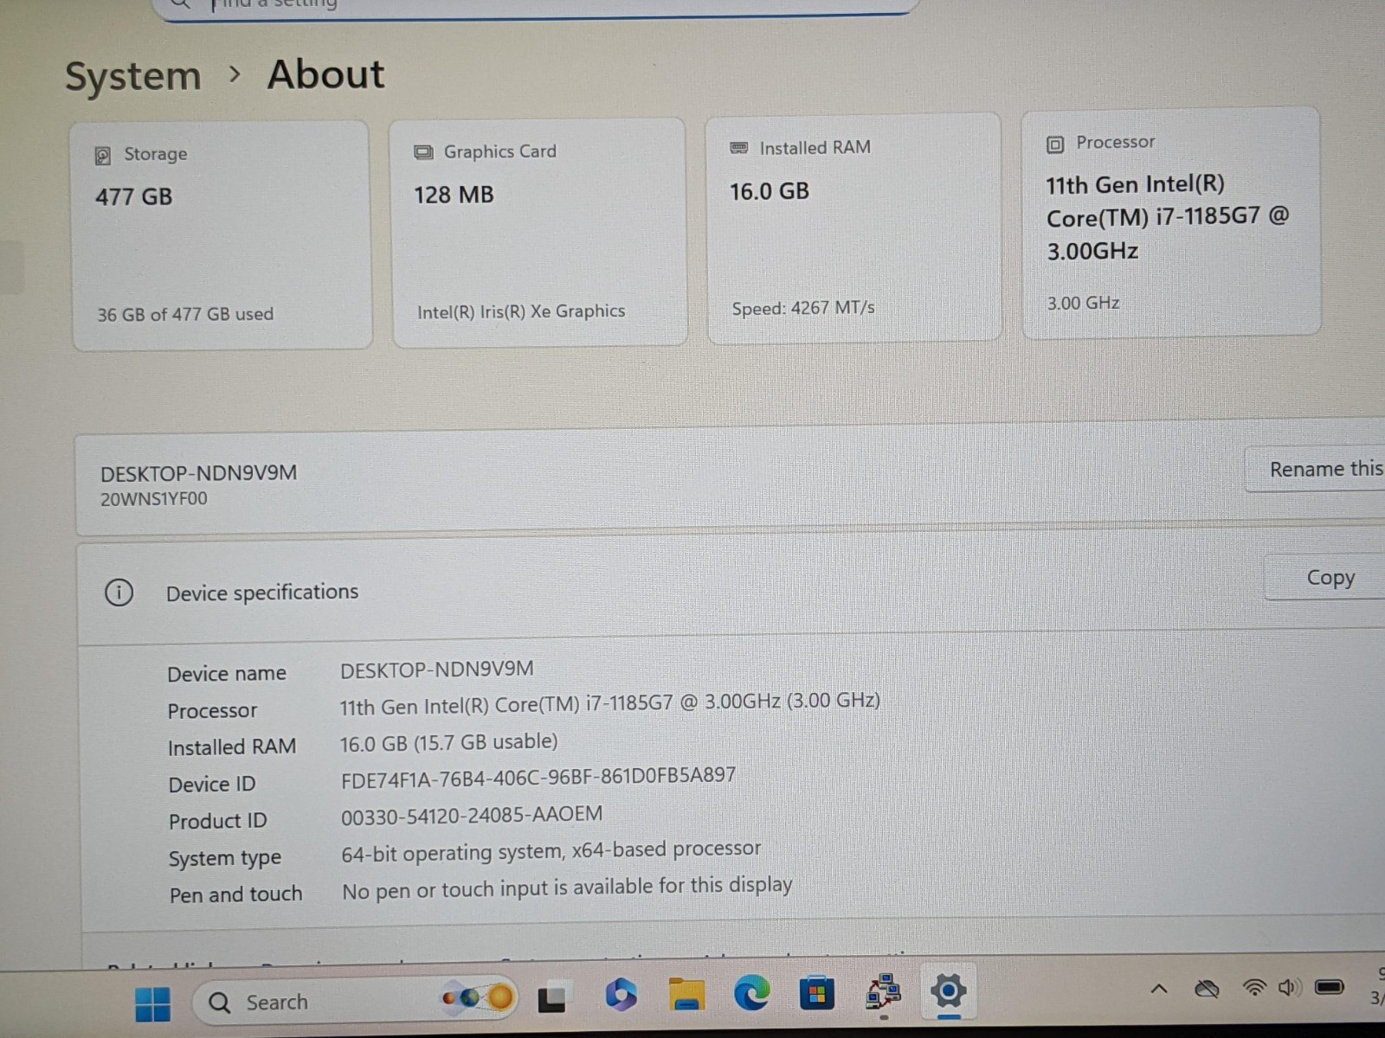The width and height of the screenshot is (1385, 1038).
Task: Click the Storage disk icon
Action: pyautogui.click(x=102, y=156)
